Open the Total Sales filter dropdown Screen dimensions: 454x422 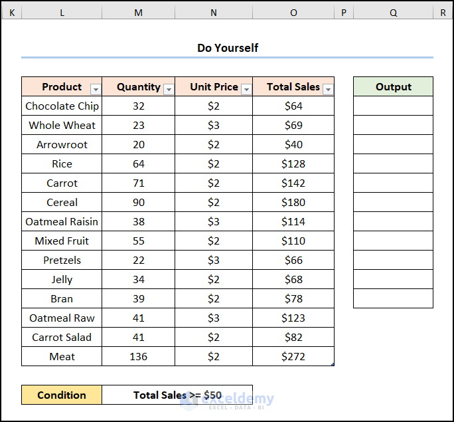(328, 90)
